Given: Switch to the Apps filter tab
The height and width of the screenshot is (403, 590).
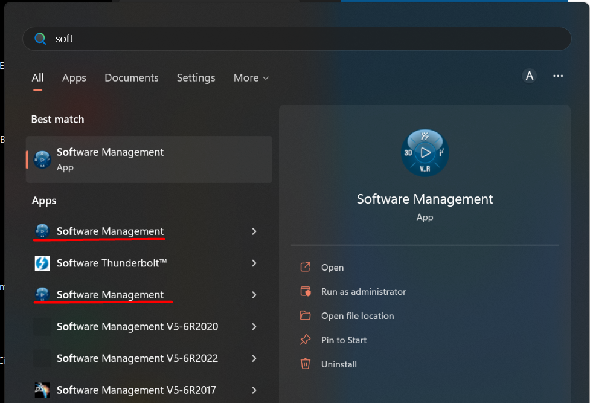Looking at the screenshot, I should click(x=74, y=78).
